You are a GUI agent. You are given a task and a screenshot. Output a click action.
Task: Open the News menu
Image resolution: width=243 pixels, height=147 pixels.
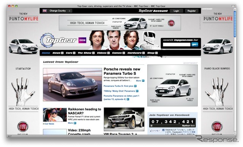[x=57, y=53]
